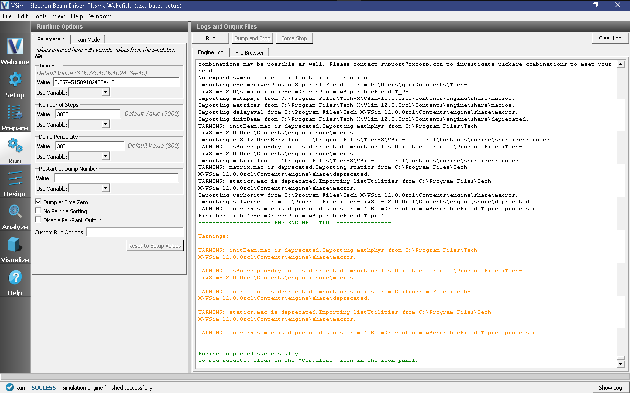
Task: Open the Tools menu
Action: pos(40,16)
